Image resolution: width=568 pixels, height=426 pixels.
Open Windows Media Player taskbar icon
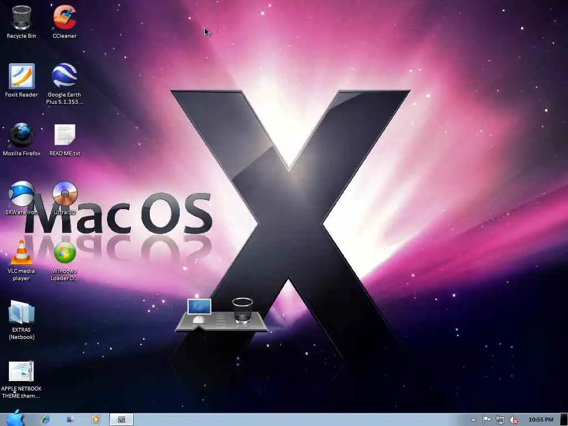(x=95, y=419)
